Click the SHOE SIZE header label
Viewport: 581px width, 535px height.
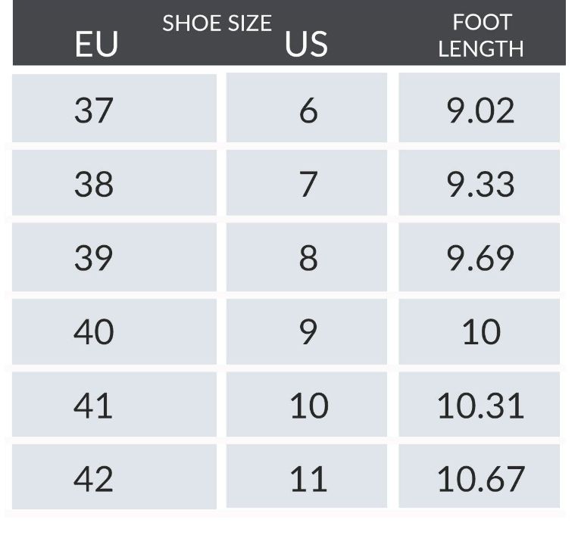coord(217,23)
